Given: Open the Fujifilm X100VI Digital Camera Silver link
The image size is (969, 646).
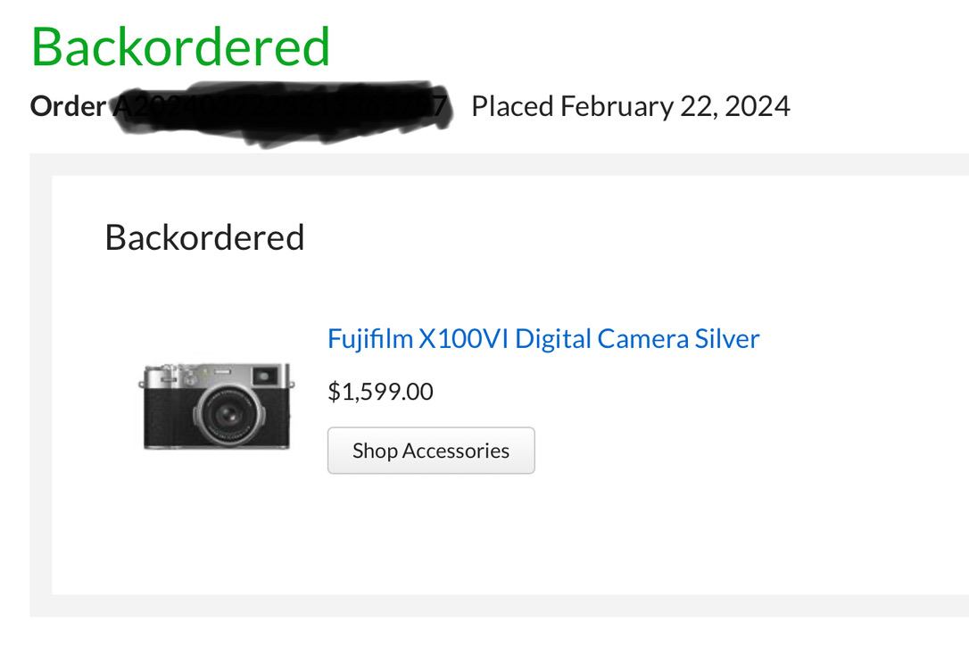Looking at the screenshot, I should click(543, 339).
